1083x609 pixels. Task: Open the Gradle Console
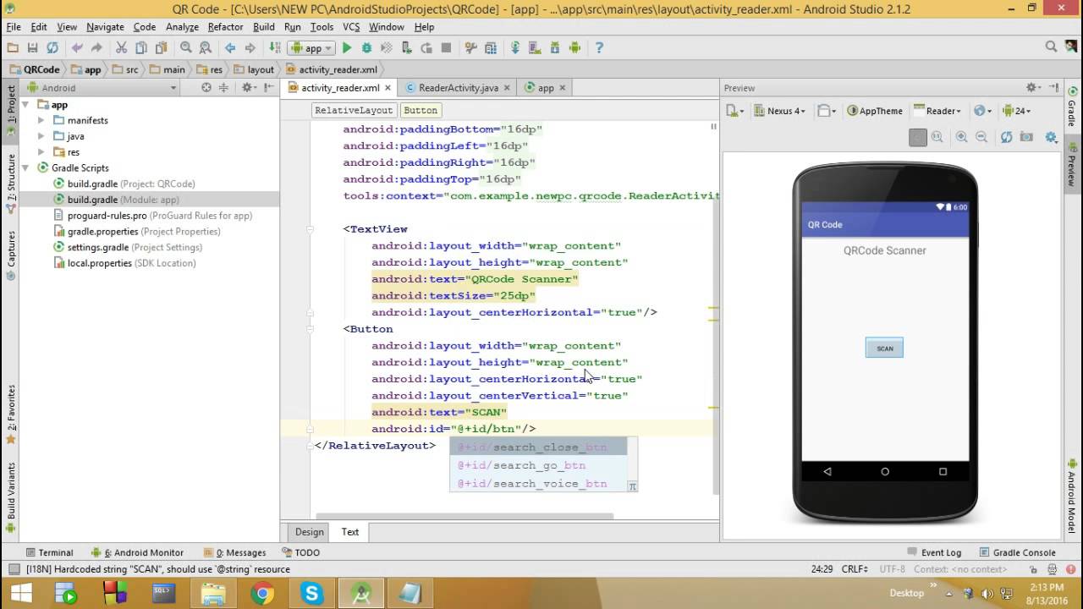(1017, 552)
